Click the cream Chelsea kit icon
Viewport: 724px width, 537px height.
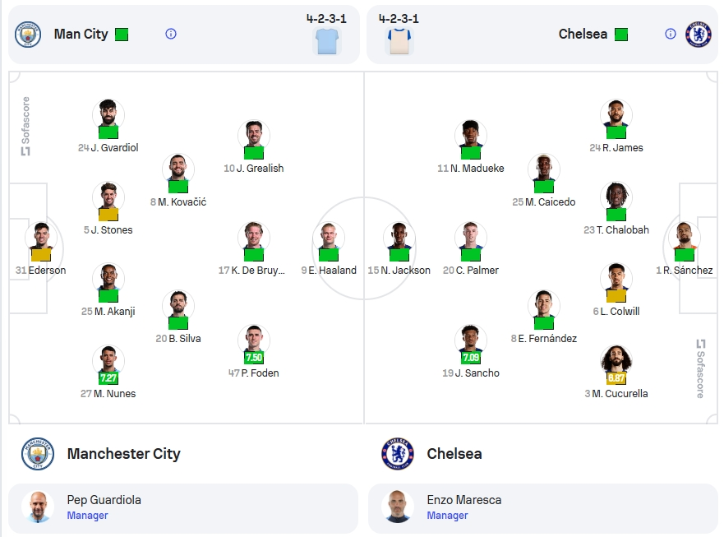(399, 41)
